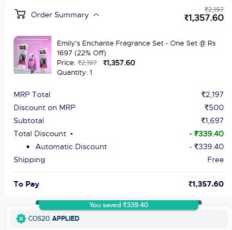Click the header total ₹1,357.60
Screen dimensions: 232x230
(x=204, y=18)
